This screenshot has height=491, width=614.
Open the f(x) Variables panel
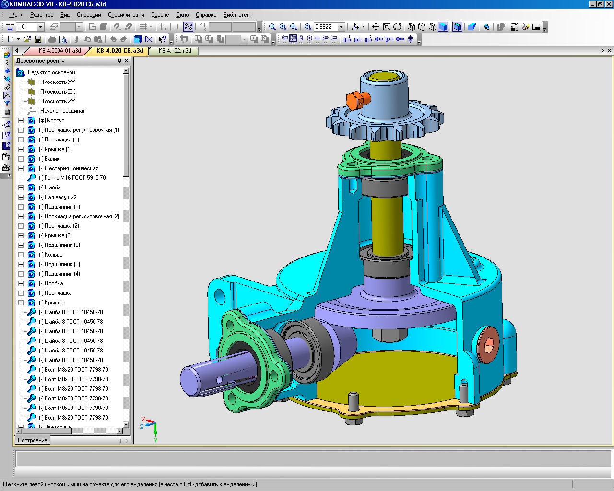[x=148, y=39]
